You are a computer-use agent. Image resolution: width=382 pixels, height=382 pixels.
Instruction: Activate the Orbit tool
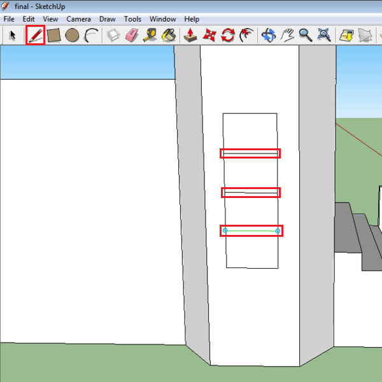point(269,35)
